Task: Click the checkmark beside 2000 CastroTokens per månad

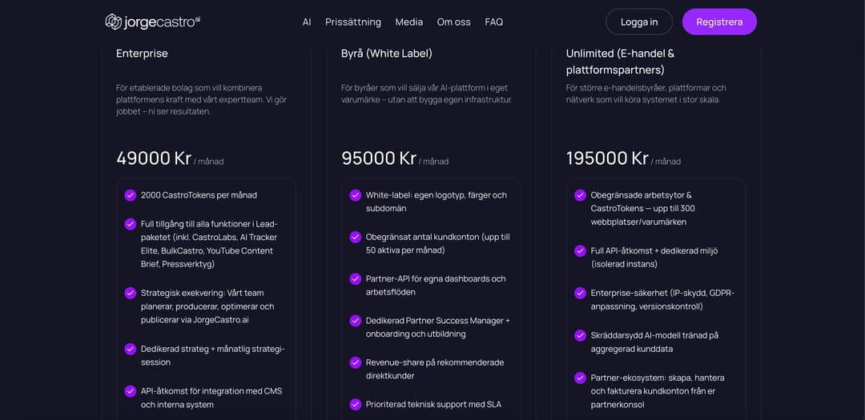Action: 131,195
